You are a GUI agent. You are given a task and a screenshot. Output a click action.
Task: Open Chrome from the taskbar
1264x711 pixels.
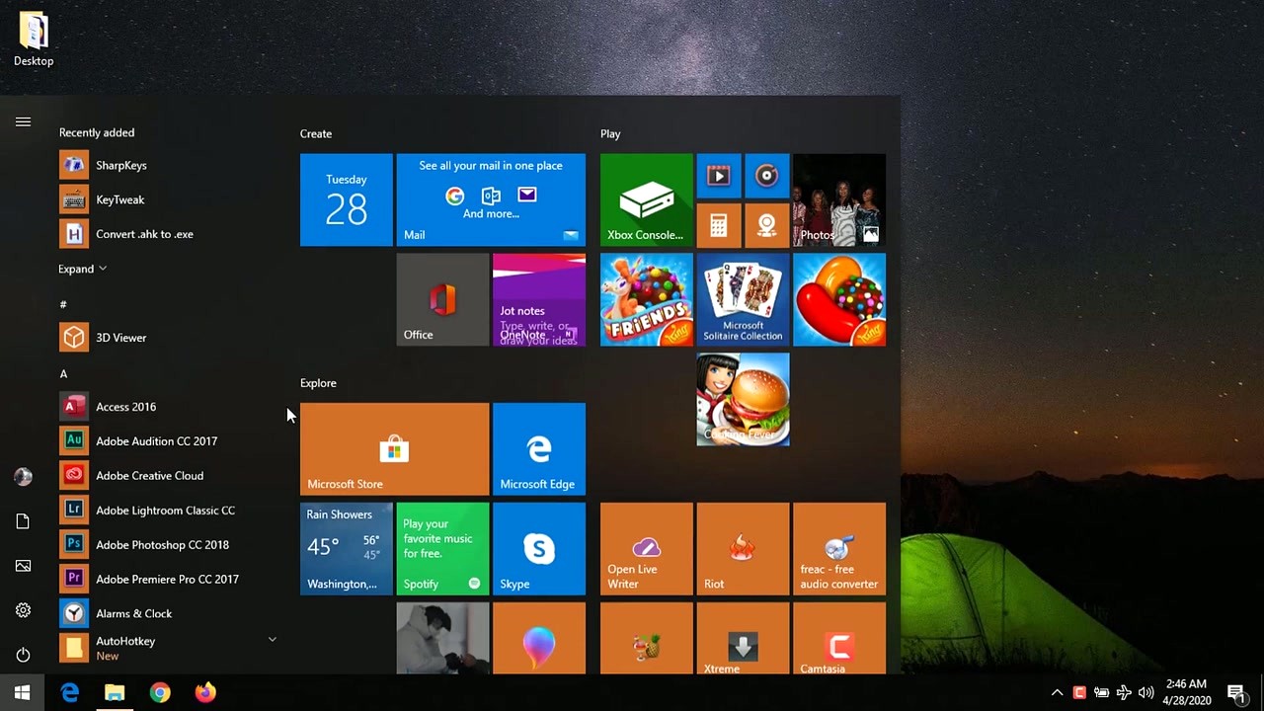tap(160, 693)
